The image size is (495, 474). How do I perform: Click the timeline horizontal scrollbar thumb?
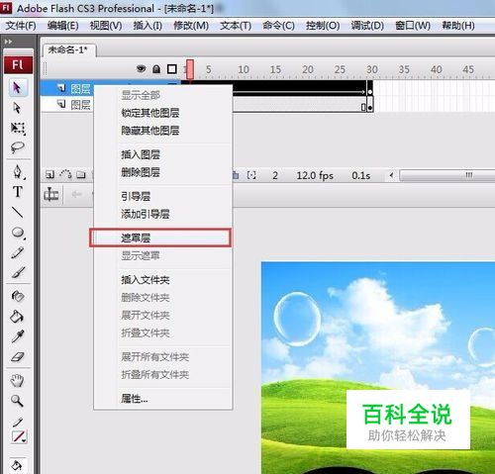(447, 175)
